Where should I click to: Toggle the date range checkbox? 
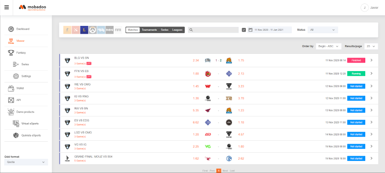[244, 30]
